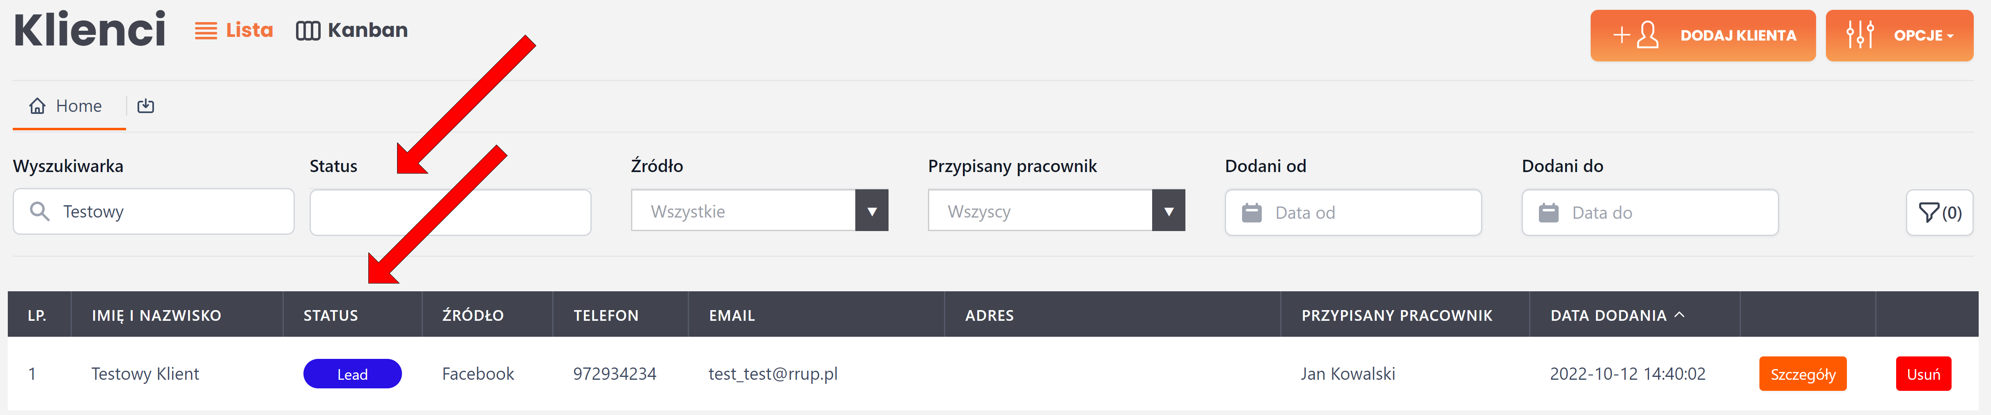Click the Status filter field
Screen dimensions: 1991x415
(450, 212)
